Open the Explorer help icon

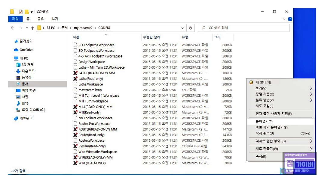tap(290, 19)
